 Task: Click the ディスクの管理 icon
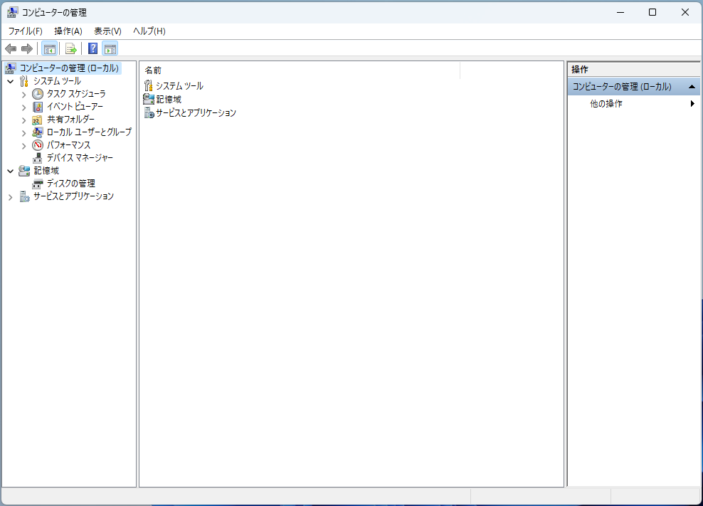(x=38, y=184)
